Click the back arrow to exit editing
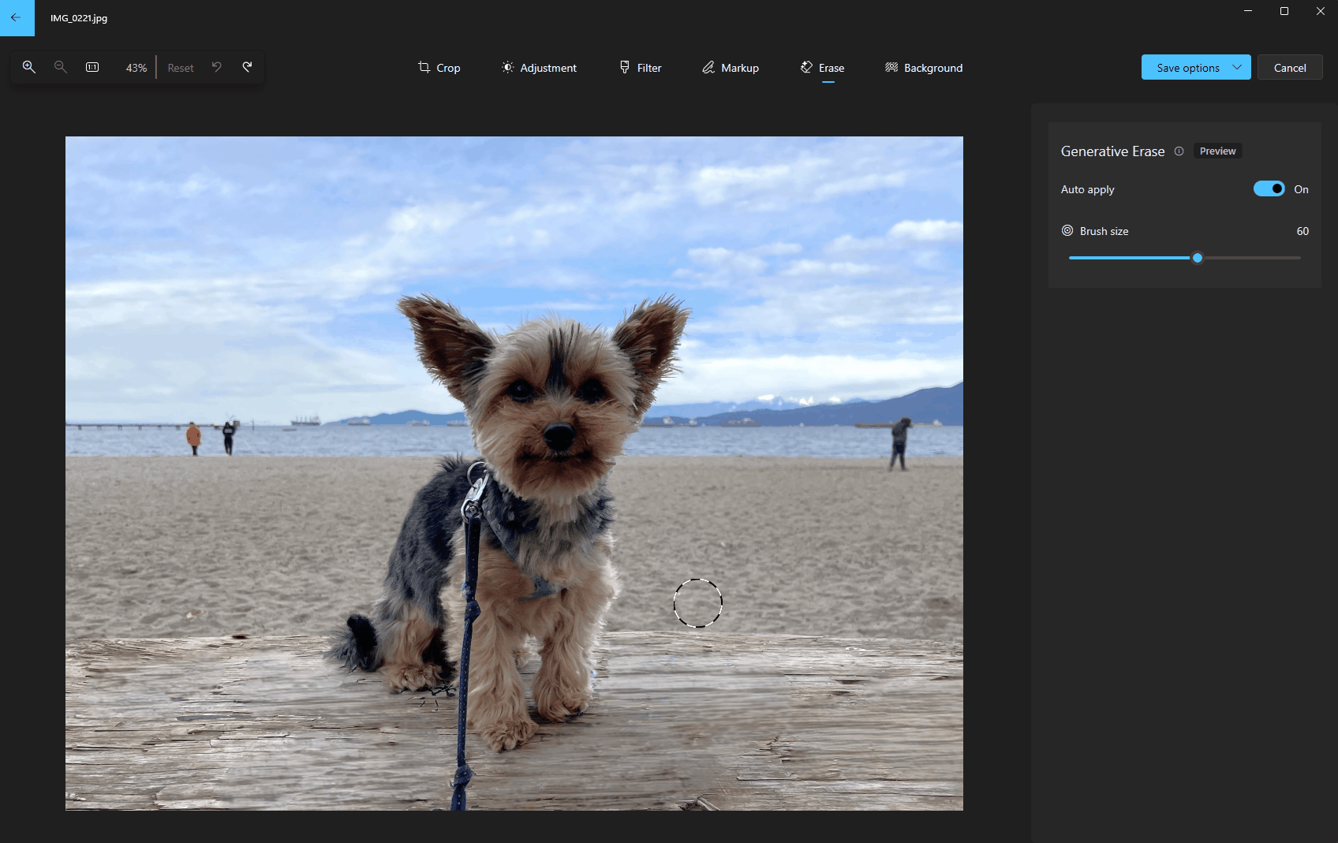The height and width of the screenshot is (843, 1338). click(x=17, y=17)
